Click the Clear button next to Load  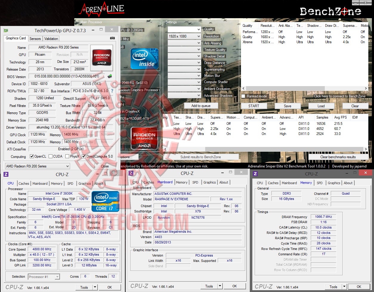pyautogui.click(x=355, y=106)
